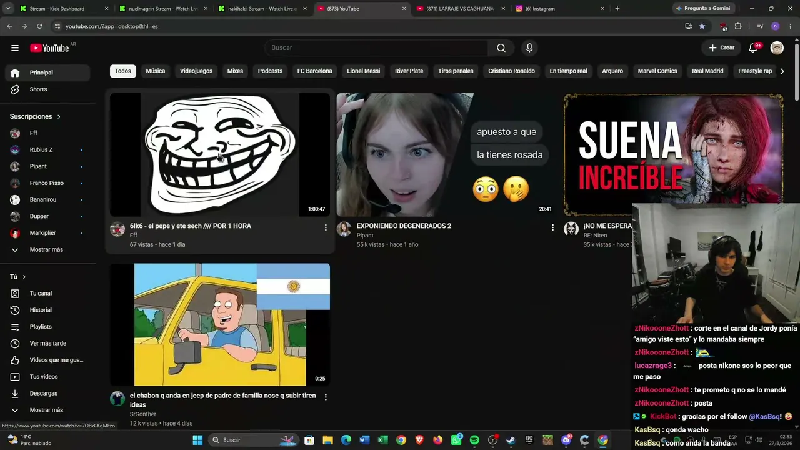
Task: Open the Tú section heading
Action: click(x=18, y=277)
